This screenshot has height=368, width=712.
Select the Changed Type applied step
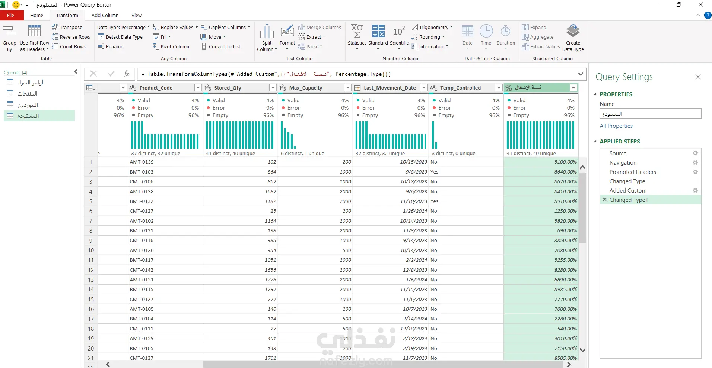tap(650, 181)
